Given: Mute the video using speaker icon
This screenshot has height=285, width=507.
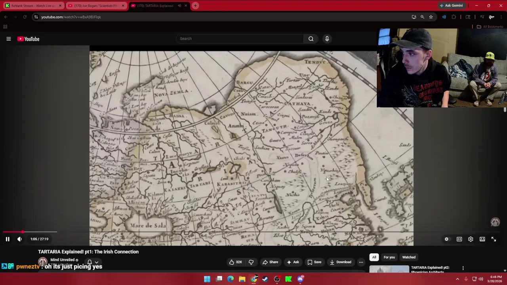Looking at the screenshot, I should click(x=19, y=239).
